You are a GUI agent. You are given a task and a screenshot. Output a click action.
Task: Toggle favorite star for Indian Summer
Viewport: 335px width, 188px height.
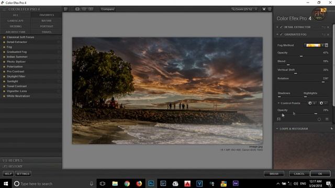[4, 57]
